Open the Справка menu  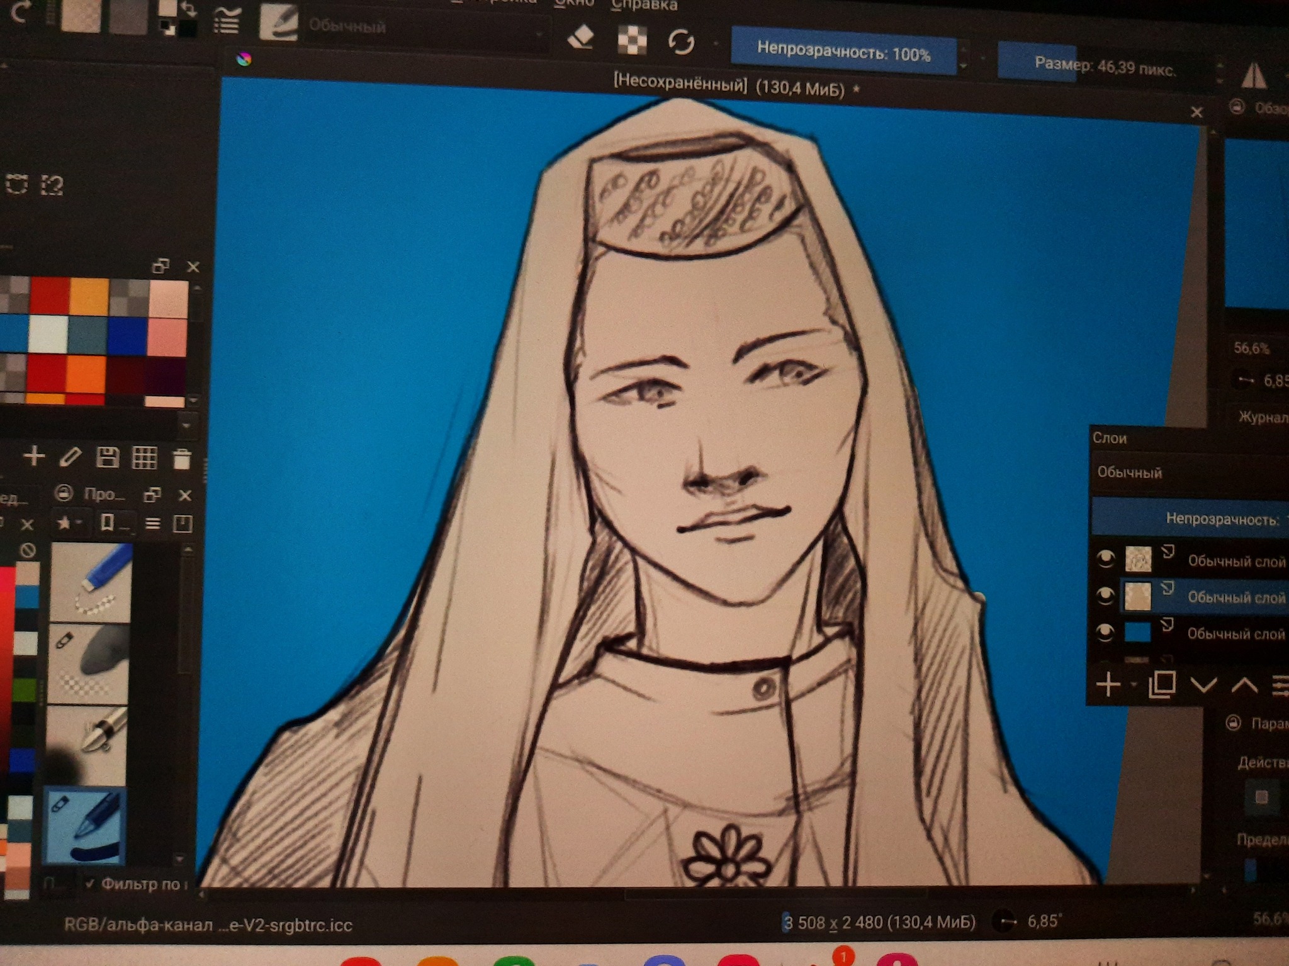(x=644, y=5)
